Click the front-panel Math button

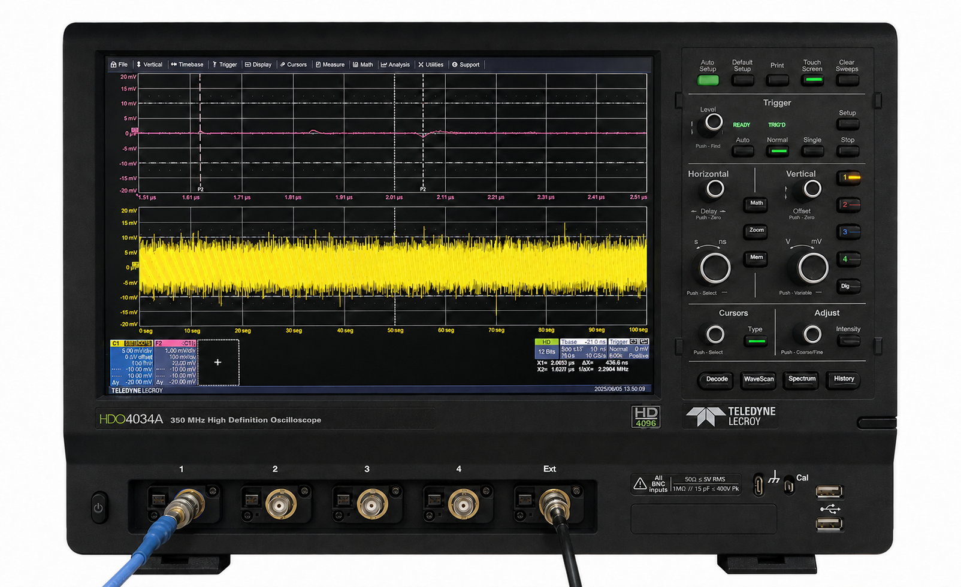(x=757, y=204)
